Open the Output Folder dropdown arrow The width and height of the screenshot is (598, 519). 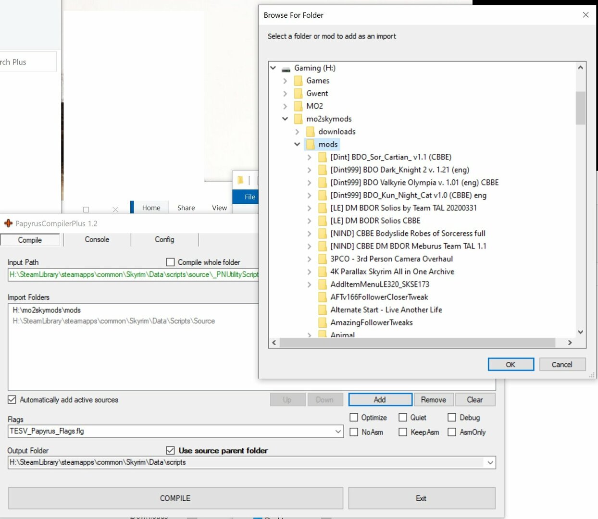490,463
